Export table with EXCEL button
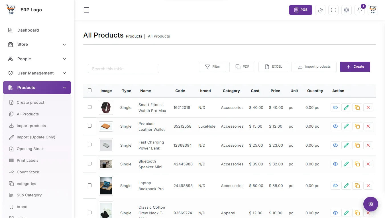The width and height of the screenshot is (385, 218). click(x=273, y=67)
